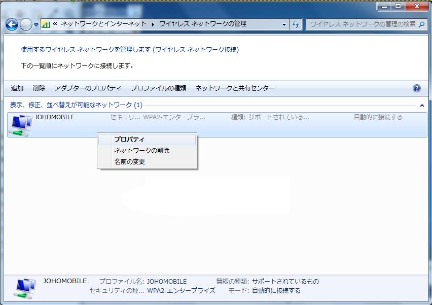Click the search magnifier icon
The height and width of the screenshot is (305, 432).
click(x=421, y=24)
